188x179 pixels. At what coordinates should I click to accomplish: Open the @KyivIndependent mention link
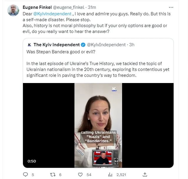[x=52, y=14]
